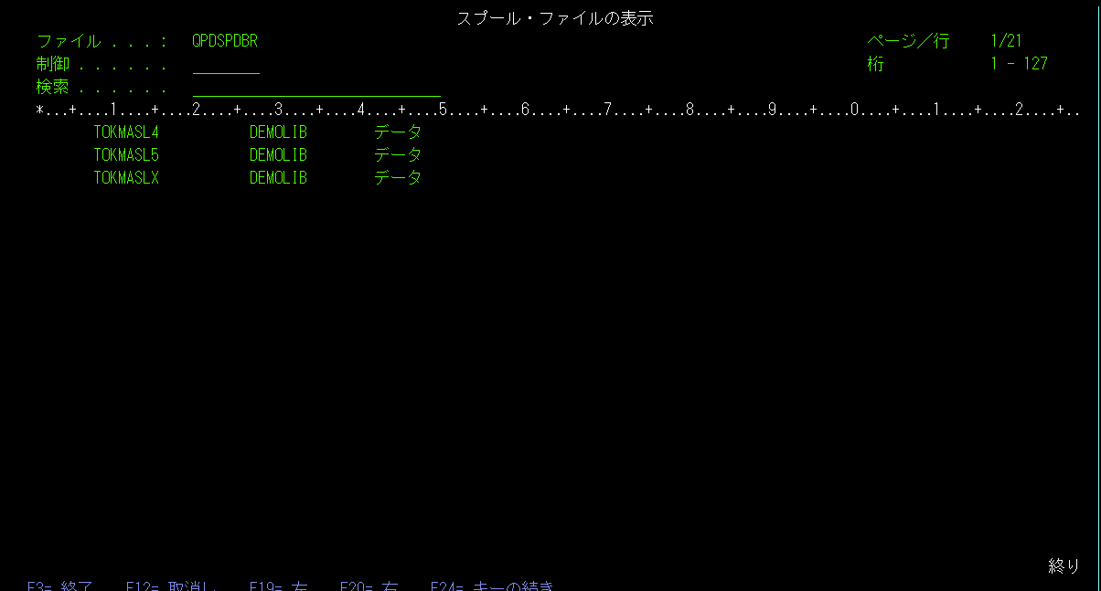The height and width of the screenshot is (591, 1101).
Task: Click the F12=取消し cancel key
Action: pos(172,586)
